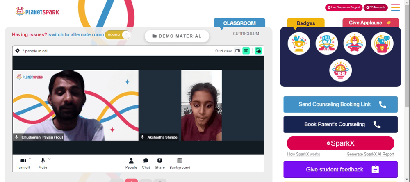410x182 pixels.
Task: Launch SparkX
Action: (x=340, y=143)
